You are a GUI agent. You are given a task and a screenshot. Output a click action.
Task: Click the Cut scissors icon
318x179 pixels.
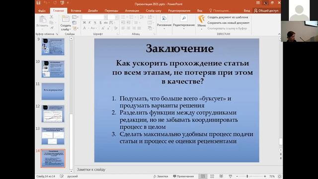(52, 17)
